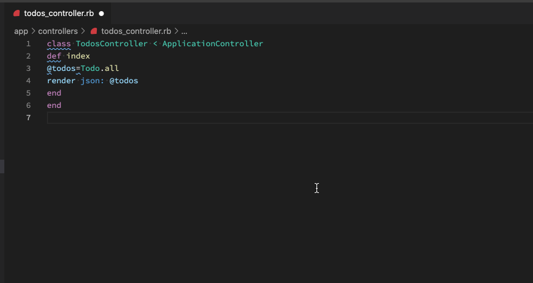
Task: Click the chevron after todos_controller.rb in breadcrumb
Action: point(176,31)
